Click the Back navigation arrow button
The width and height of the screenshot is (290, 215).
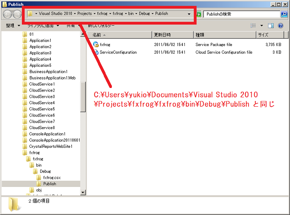coord(7,14)
